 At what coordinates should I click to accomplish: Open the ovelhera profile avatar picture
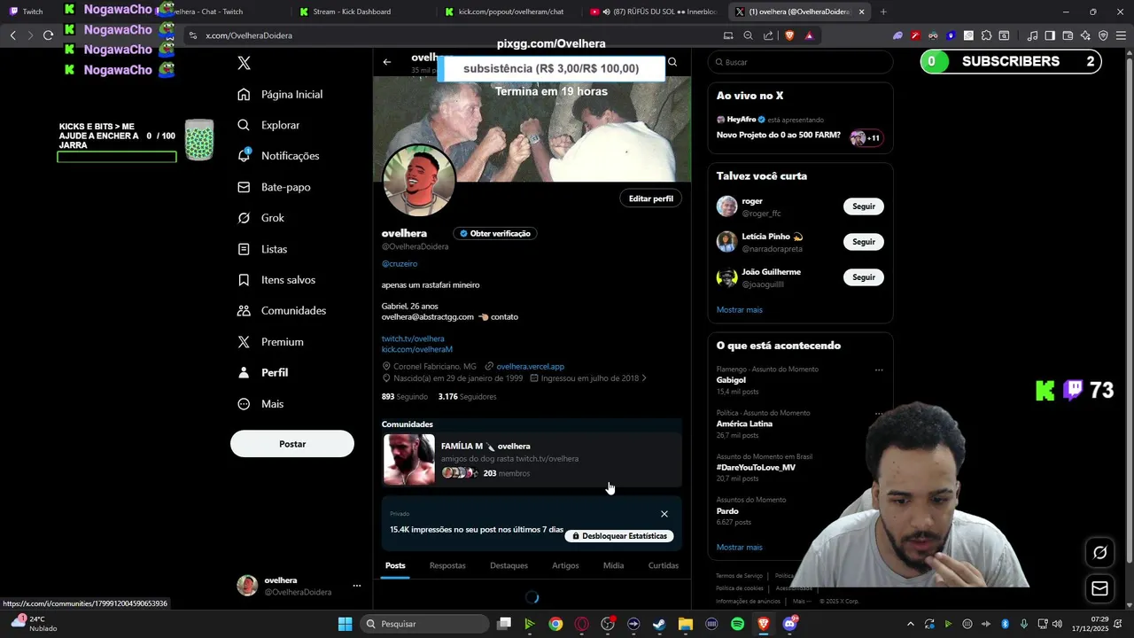(419, 180)
